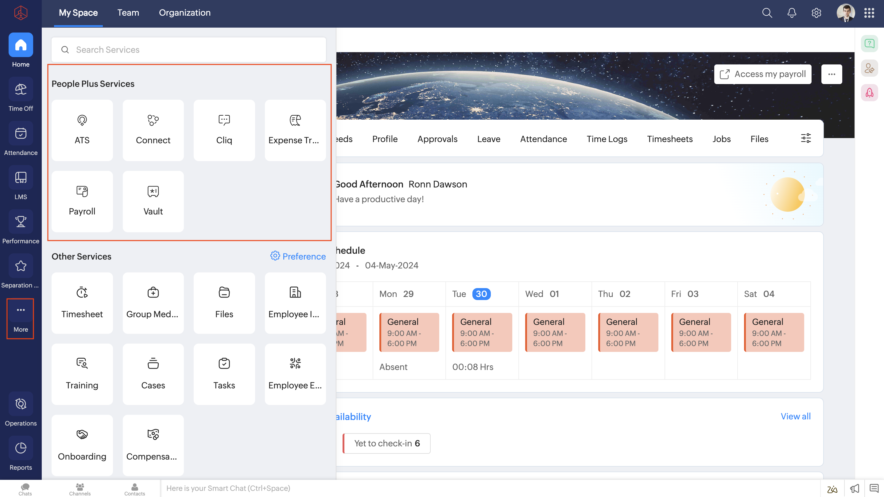Open the Attendance tab
The width and height of the screenshot is (884, 497).
pyautogui.click(x=543, y=139)
